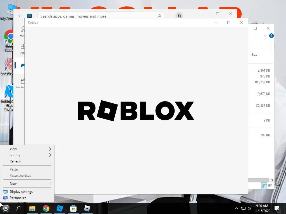Open Explorer help question mark icon

tap(271, 36)
